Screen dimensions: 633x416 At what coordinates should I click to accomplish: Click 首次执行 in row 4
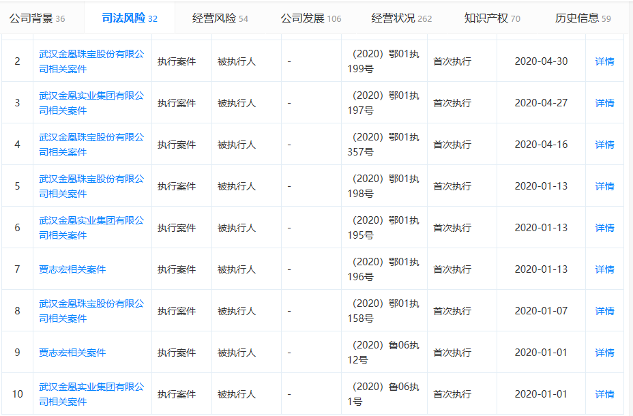(x=452, y=145)
